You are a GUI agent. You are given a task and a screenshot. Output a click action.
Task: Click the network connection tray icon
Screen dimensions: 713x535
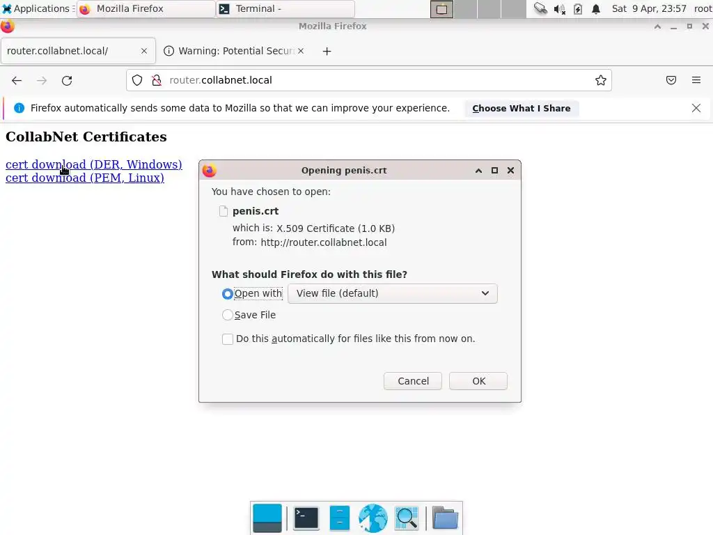[540, 8]
